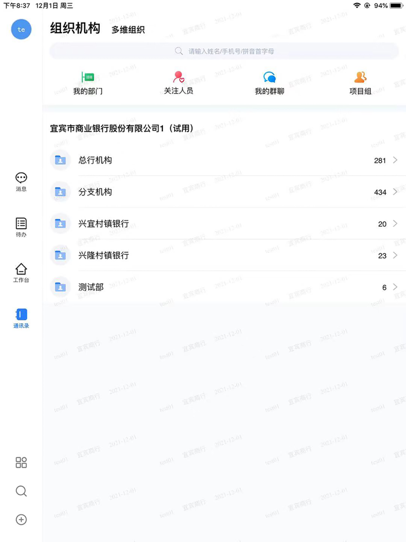
Task: Click the member count 281
Action: pyautogui.click(x=380, y=160)
